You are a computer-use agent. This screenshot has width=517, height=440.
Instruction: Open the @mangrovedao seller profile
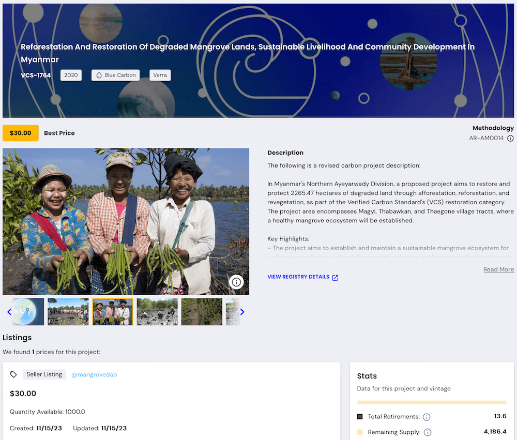click(x=94, y=375)
